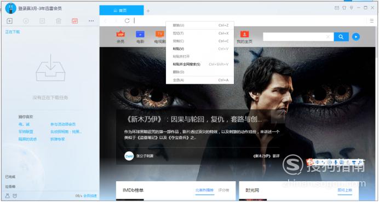Open recommended link 参与活动赠会员
Image resolution: width=379 pixels, height=202 pixels.
(x=63, y=124)
